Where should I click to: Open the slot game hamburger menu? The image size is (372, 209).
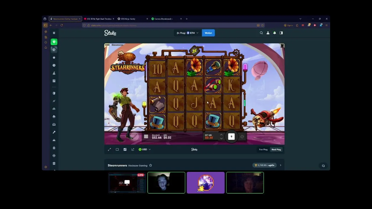click(146, 136)
